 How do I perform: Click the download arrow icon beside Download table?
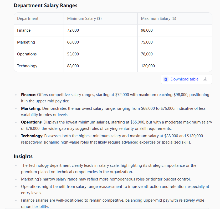(205, 79)
